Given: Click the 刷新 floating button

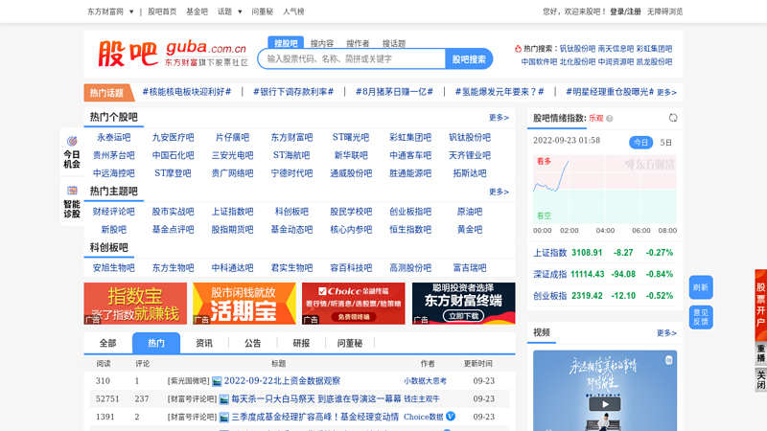Looking at the screenshot, I should pos(701,287).
